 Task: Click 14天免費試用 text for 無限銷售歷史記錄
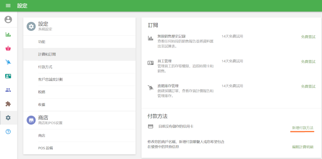(x=232, y=36)
